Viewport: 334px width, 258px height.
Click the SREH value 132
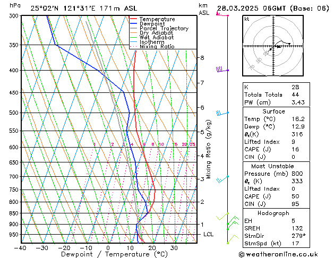click(x=297, y=228)
